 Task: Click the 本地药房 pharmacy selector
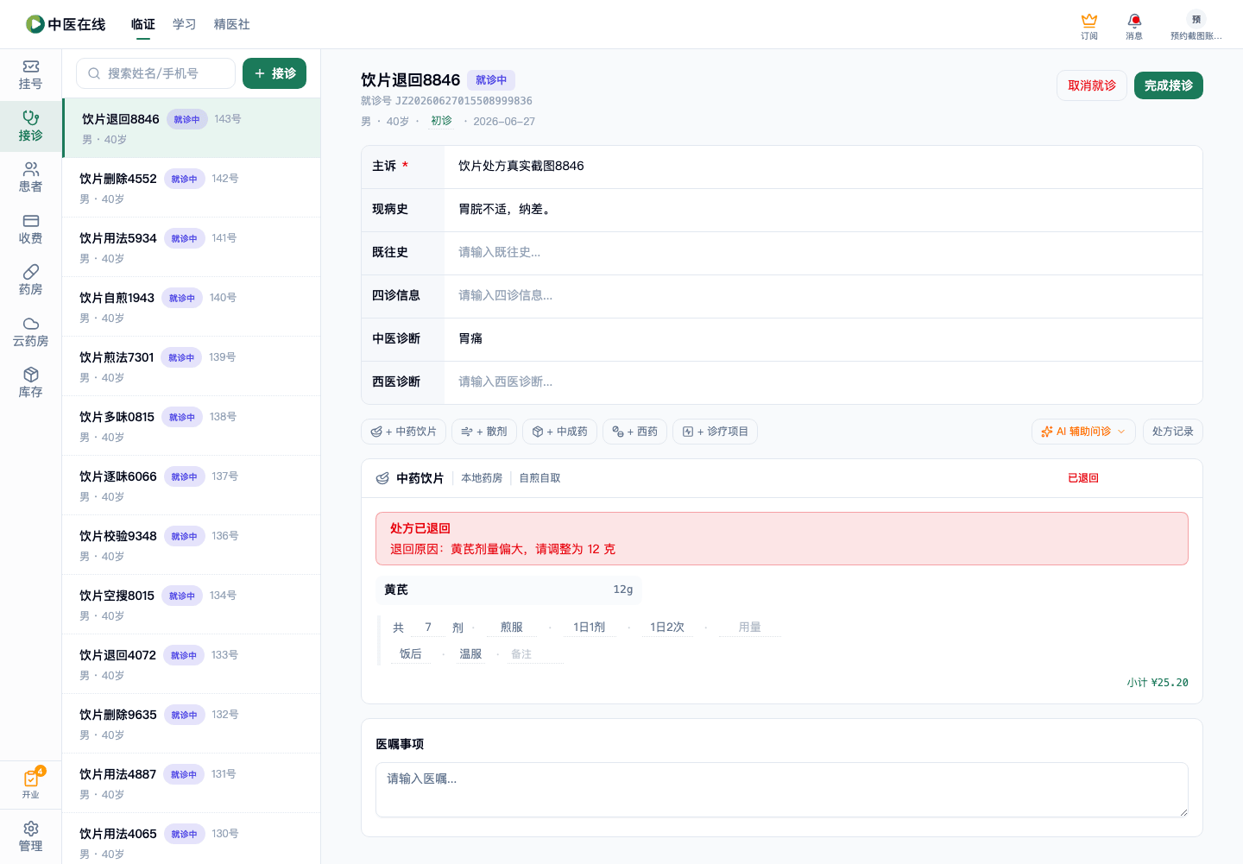point(482,478)
